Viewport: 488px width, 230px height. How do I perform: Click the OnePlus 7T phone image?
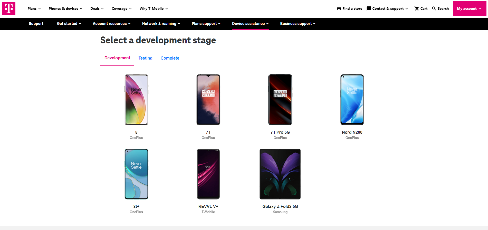point(208,100)
